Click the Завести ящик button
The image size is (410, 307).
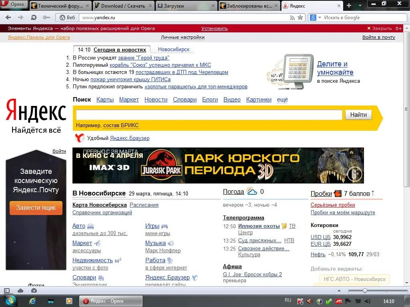point(36,208)
